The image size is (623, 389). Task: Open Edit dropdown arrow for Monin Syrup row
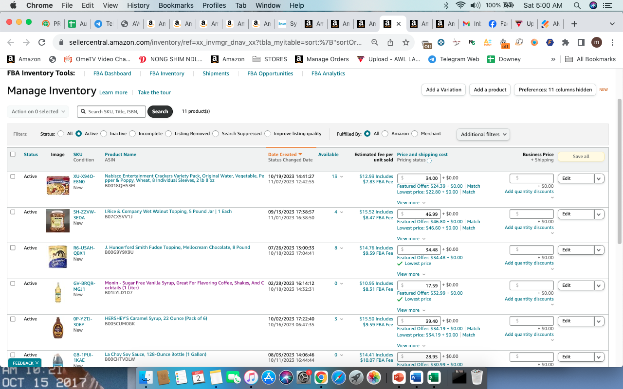[x=599, y=285]
